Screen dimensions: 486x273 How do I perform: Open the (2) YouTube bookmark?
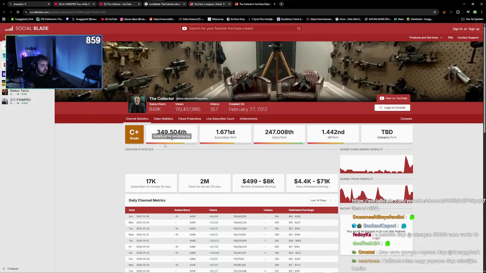click(109, 19)
